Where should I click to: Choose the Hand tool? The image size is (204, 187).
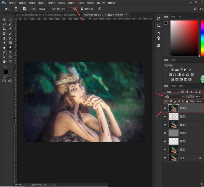tap(4, 61)
